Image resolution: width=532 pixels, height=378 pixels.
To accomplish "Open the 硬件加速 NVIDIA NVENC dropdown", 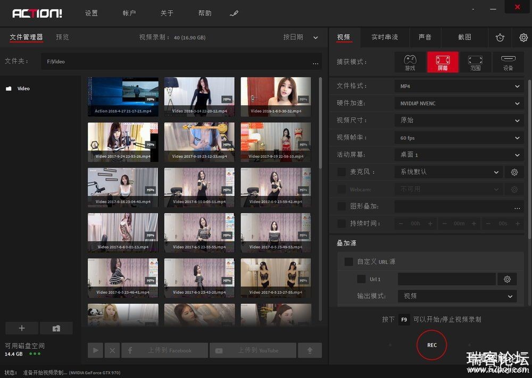I will [459, 103].
